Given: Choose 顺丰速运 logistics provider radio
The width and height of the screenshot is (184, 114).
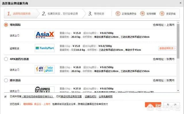Looking at the screenshot, I should coord(6,80).
